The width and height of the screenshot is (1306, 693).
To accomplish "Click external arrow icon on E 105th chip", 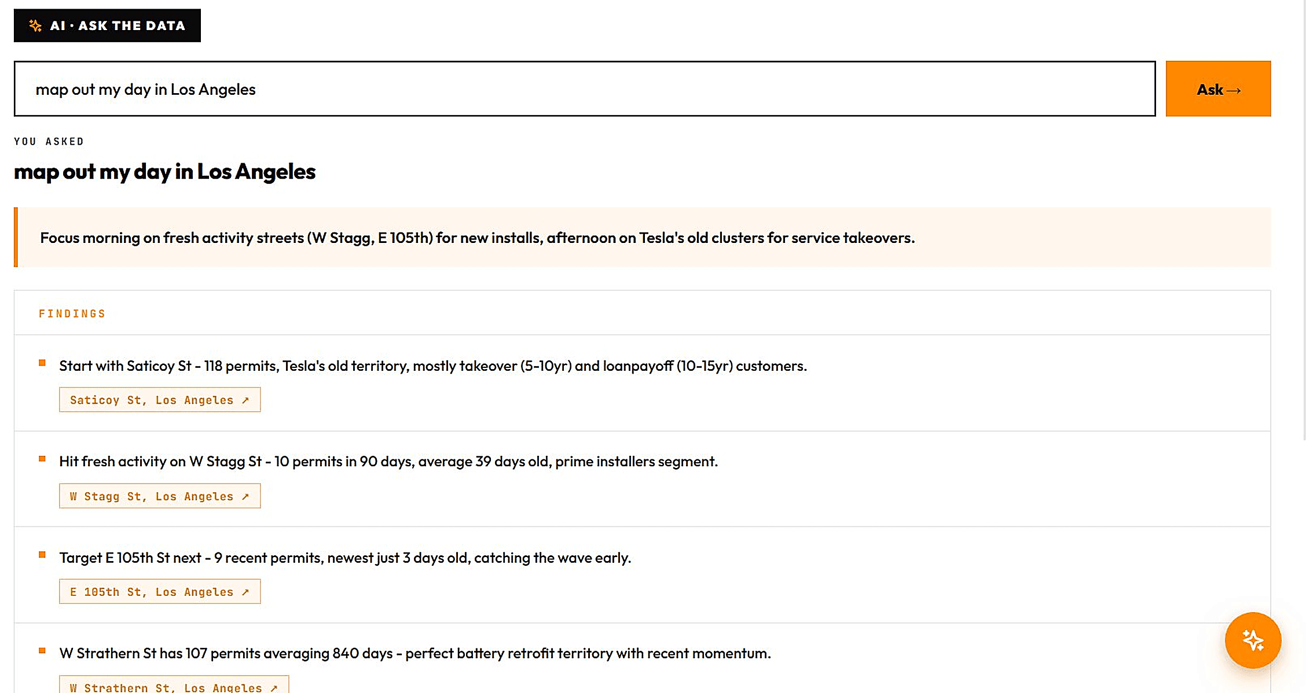I will point(245,592).
